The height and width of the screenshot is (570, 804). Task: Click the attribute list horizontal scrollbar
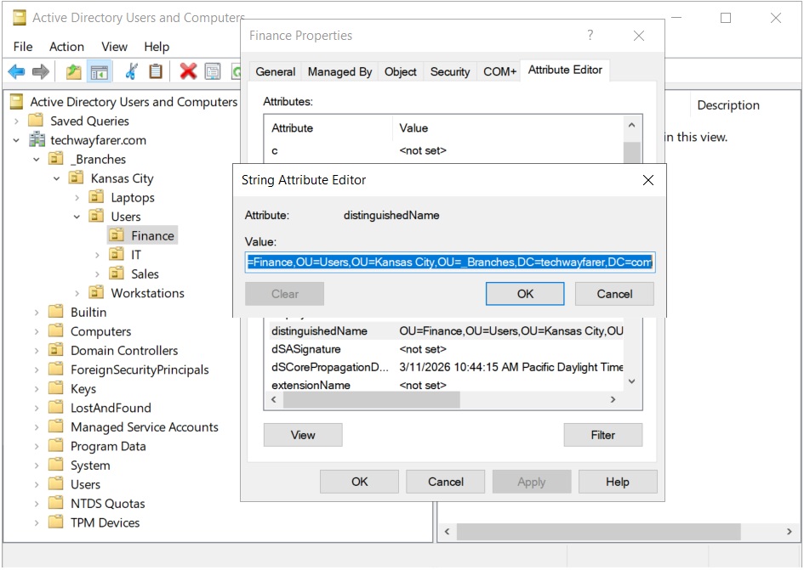[371, 400]
